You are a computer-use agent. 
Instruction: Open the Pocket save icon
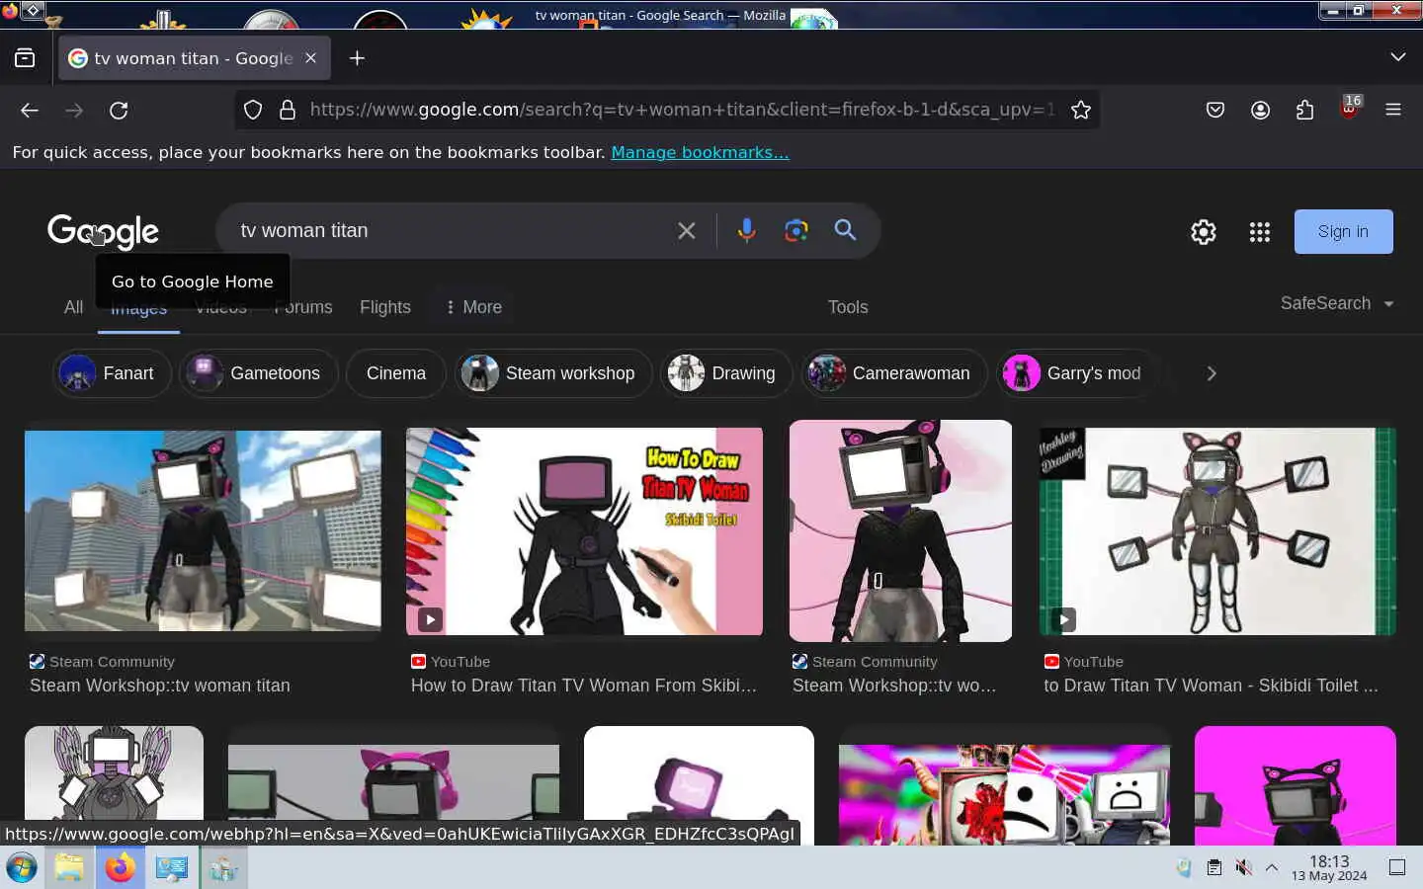(x=1215, y=110)
